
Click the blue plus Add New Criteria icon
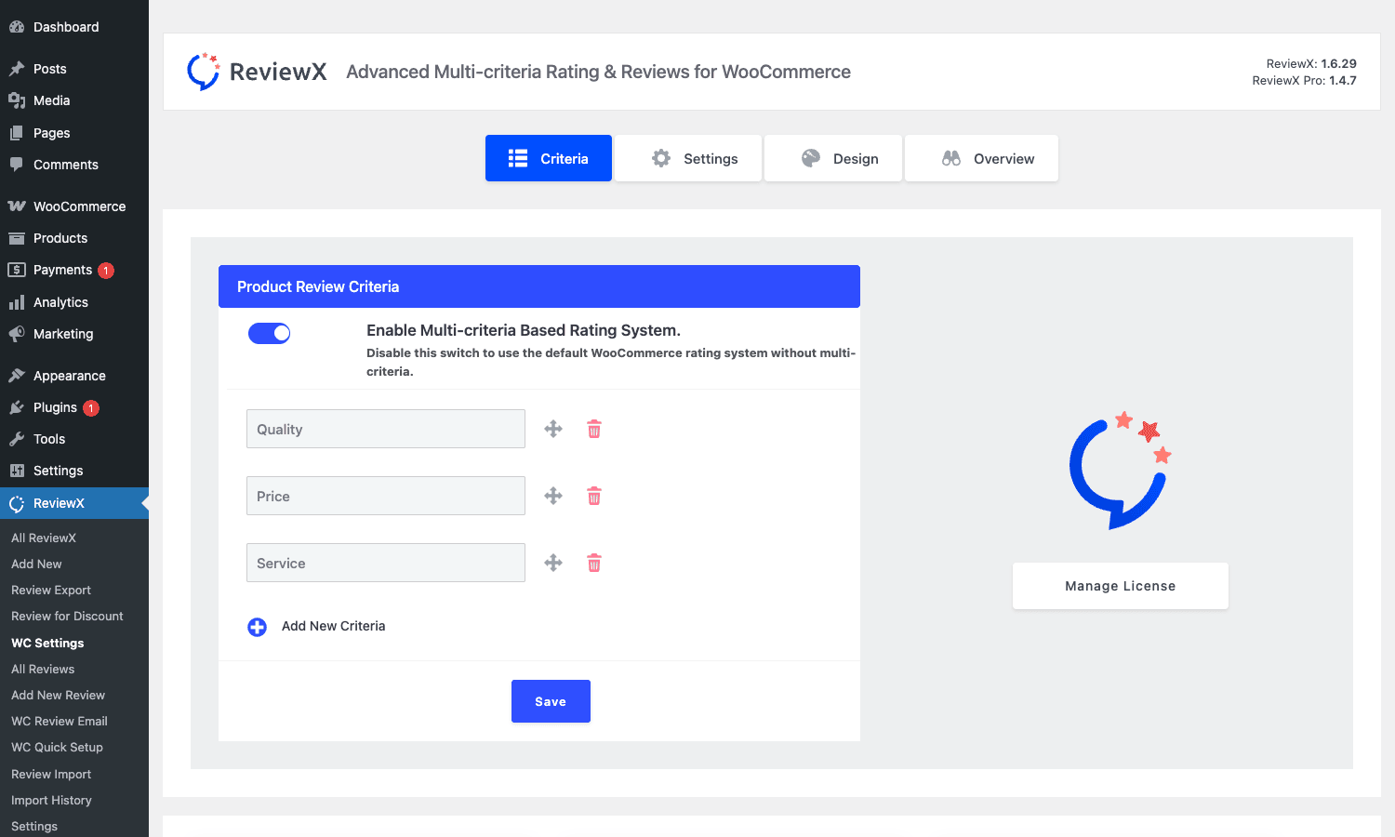(x=258, y=627)
